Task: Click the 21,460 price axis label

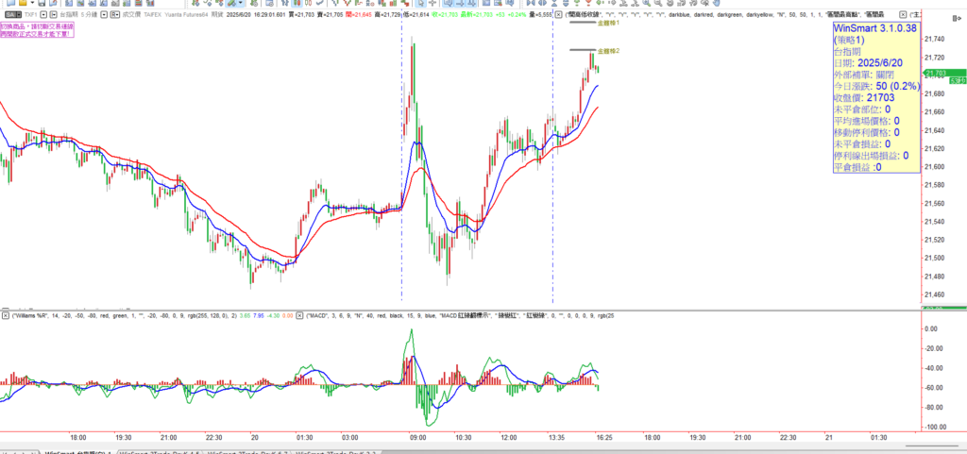Action: [x=936, y=294]
